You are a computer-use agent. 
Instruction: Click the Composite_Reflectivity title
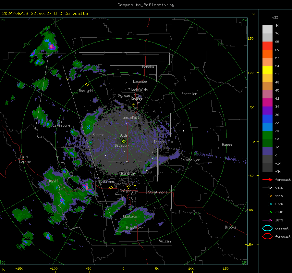tap(146, 5)
